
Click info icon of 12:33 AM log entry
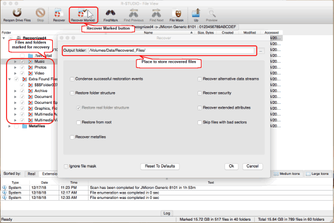pyautogui.click(x=5, y=198)
